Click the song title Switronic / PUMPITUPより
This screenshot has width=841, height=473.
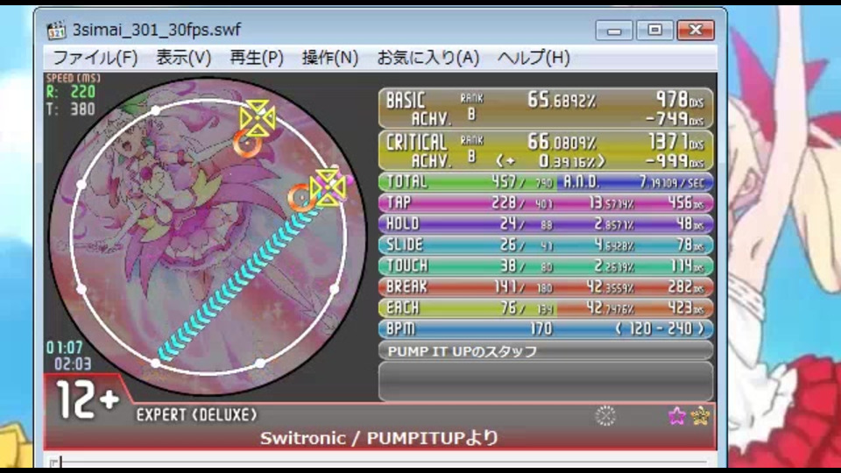(x=379, y=438)
